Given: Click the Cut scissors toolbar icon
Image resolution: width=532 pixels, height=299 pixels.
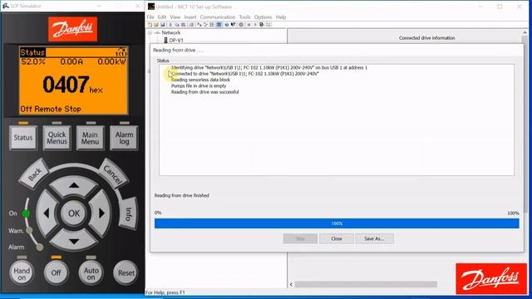Looking at the screenshot, I should (170, 24).
